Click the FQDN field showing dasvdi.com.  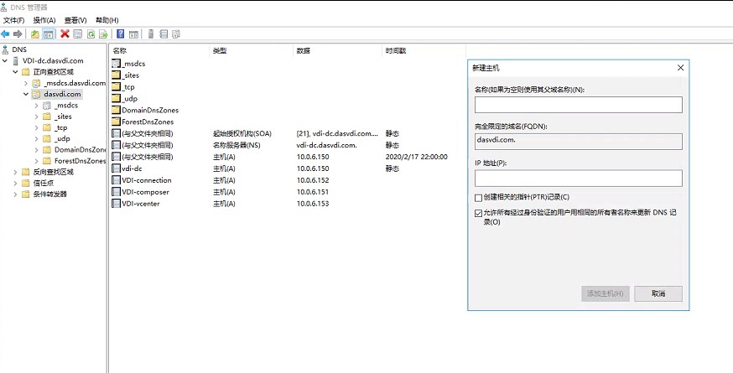[x=579, y=142]
